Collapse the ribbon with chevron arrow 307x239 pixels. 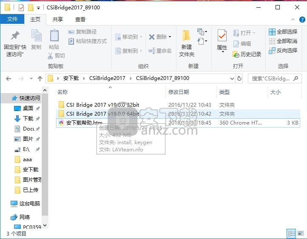point(293,20)
